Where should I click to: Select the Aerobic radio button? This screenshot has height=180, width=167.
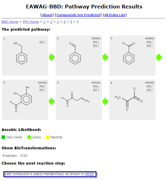coord(4,156)
